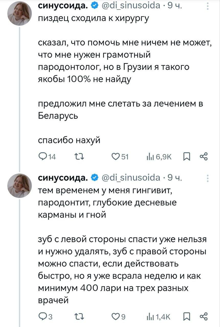Reply to the second tweet about gingivitis
220x327 pixels.
tap(42, 316)
